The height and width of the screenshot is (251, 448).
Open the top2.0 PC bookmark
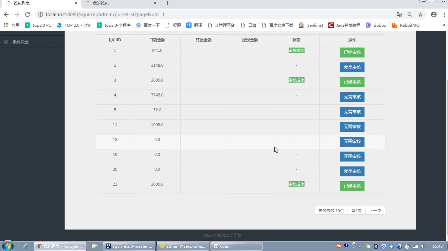[38, 25]
